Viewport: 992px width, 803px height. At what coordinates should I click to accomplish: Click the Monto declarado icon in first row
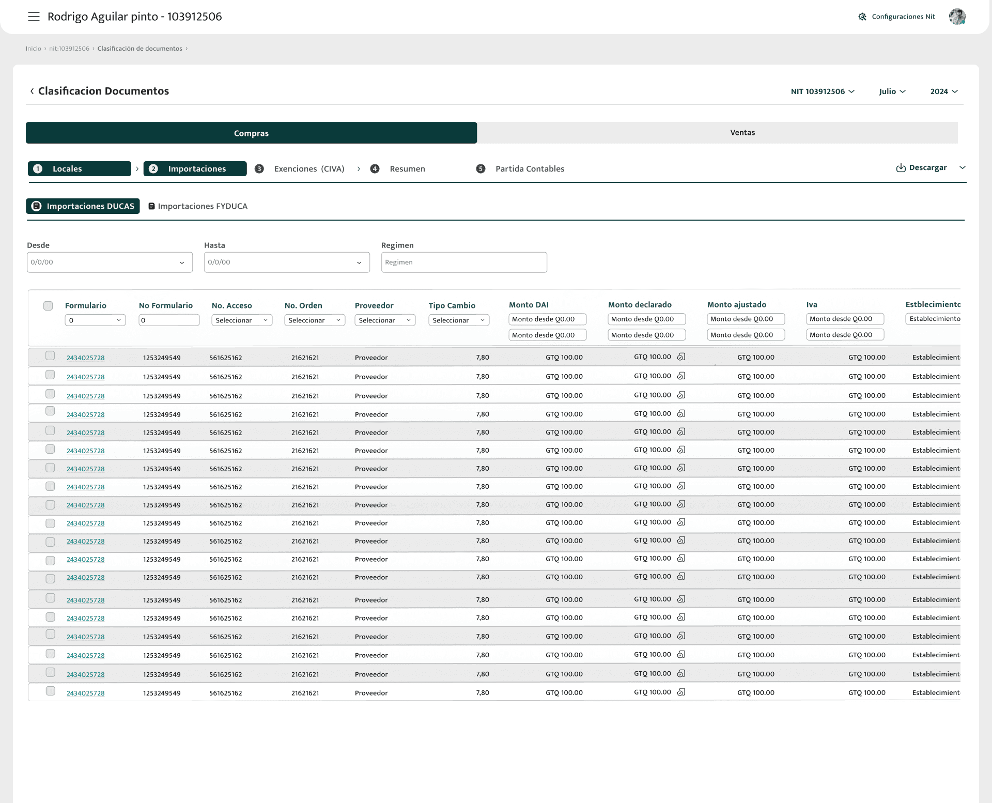[x=681, y=357]
